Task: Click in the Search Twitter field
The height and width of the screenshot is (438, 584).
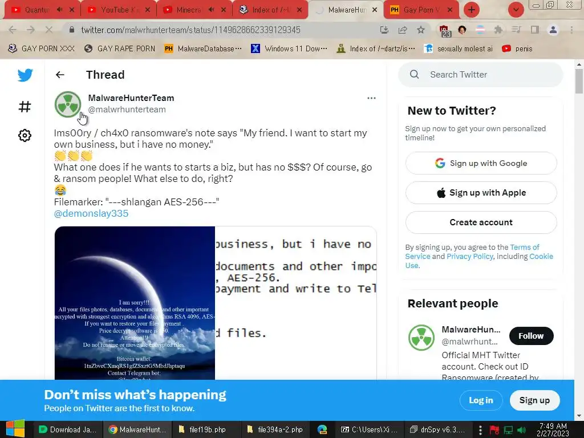Action: tap(480, 75)
